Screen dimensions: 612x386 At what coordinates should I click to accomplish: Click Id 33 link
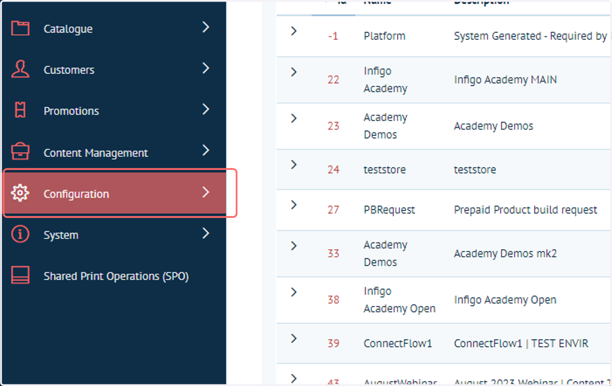(x=333, y=254)
